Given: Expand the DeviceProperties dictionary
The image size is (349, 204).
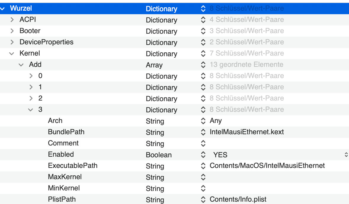Looking at the screenshot, I should tap(12, 42).
